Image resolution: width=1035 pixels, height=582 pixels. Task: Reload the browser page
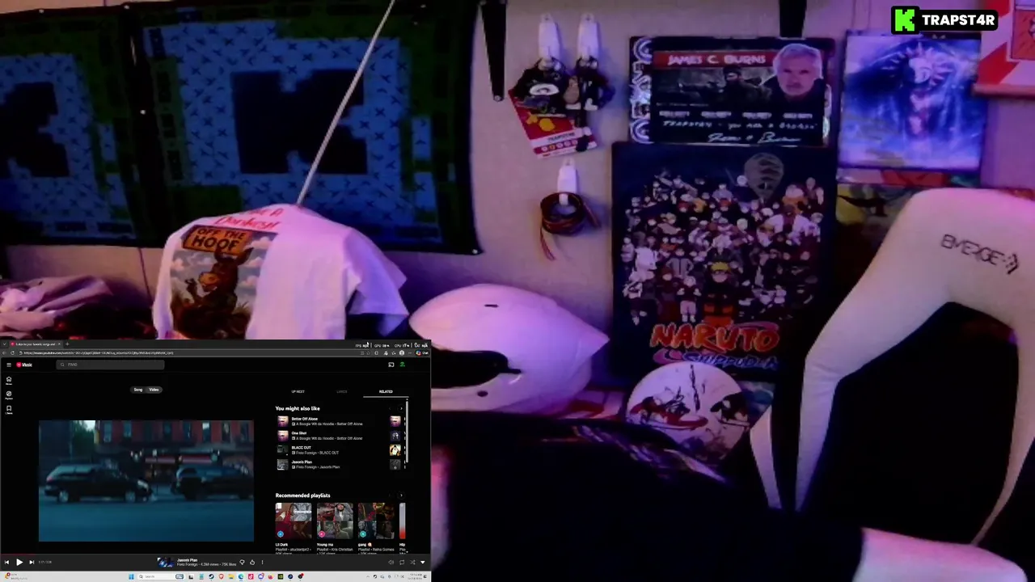point(12,352)
